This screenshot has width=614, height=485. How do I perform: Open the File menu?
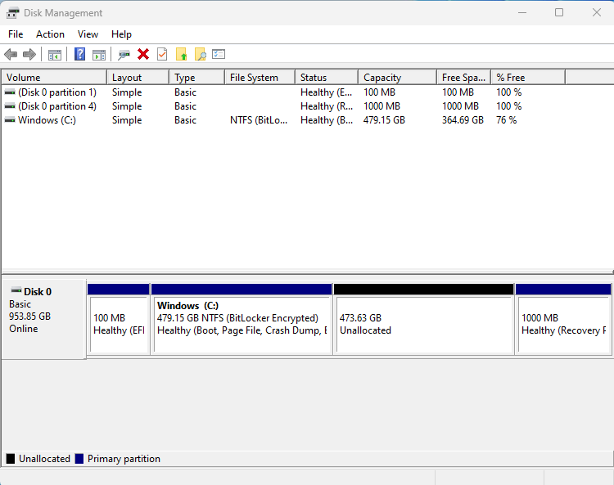[16, 34]
